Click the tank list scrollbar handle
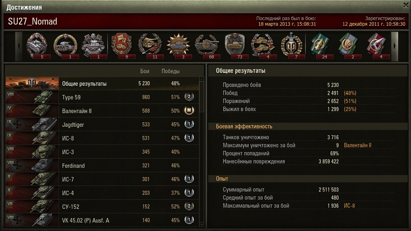This screenshot has height=231, width=411. click(201, 97)
